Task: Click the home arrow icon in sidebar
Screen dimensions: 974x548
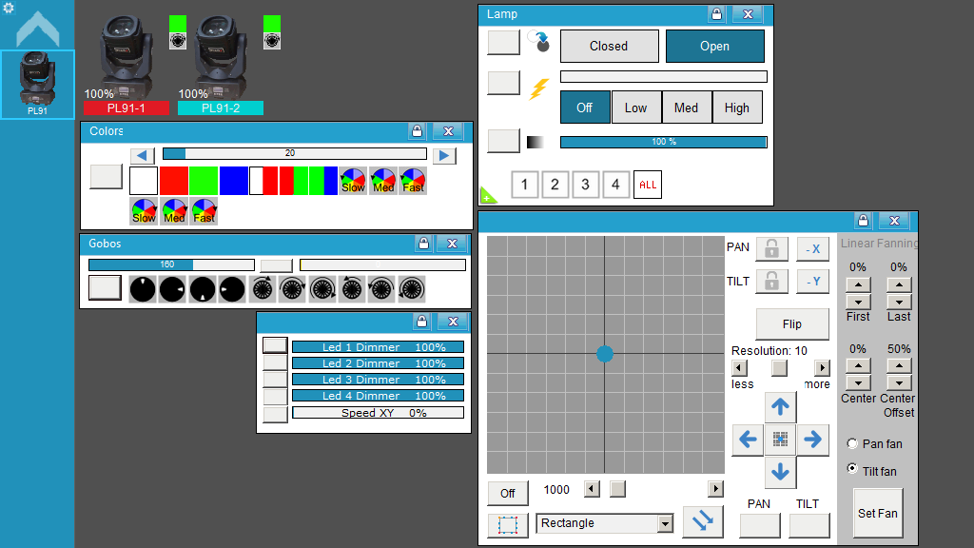Action: coord(38,29)
